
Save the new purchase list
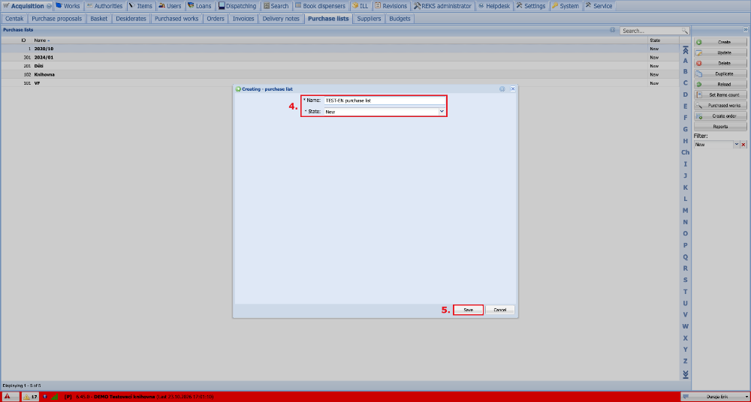(469, 310)
